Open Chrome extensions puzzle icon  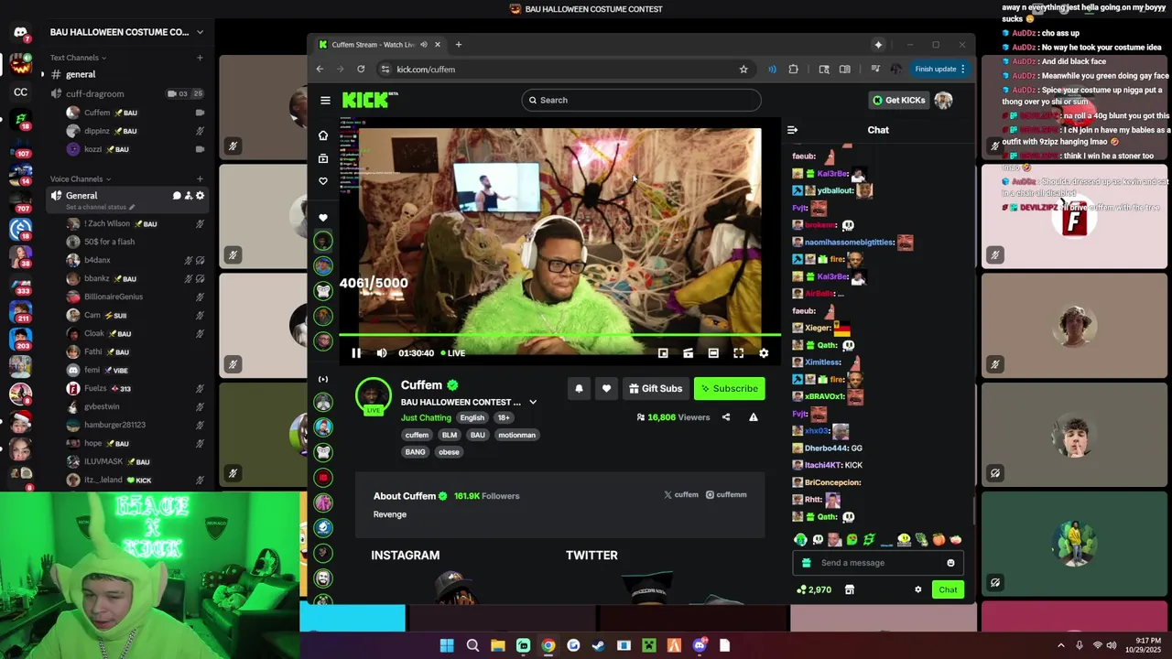point(793,70)
